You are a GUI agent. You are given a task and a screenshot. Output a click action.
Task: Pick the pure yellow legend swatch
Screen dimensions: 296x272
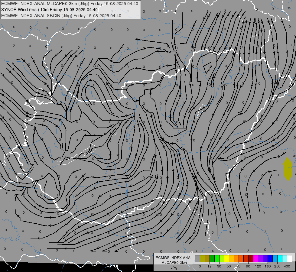point(227,258)
